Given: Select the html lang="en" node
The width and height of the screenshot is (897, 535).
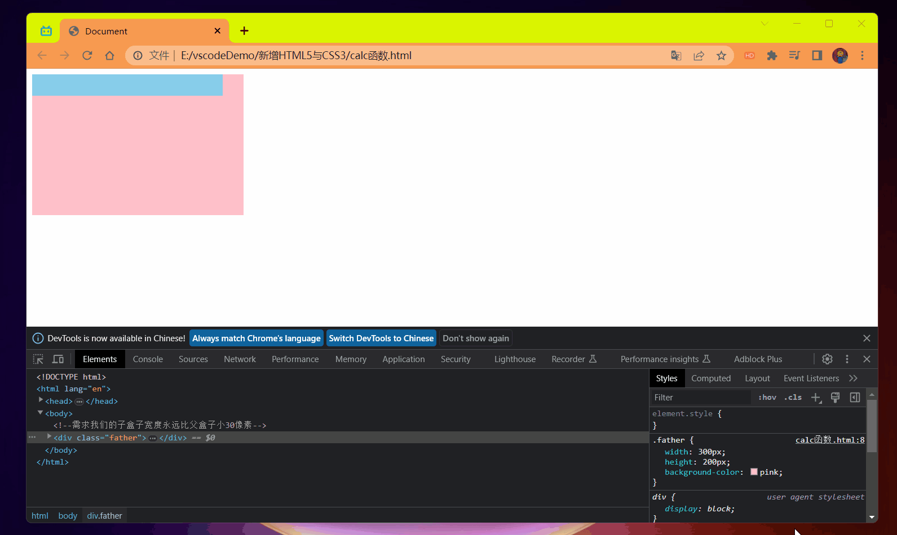Looking at the screenshot, I should [x=73, y=389].
